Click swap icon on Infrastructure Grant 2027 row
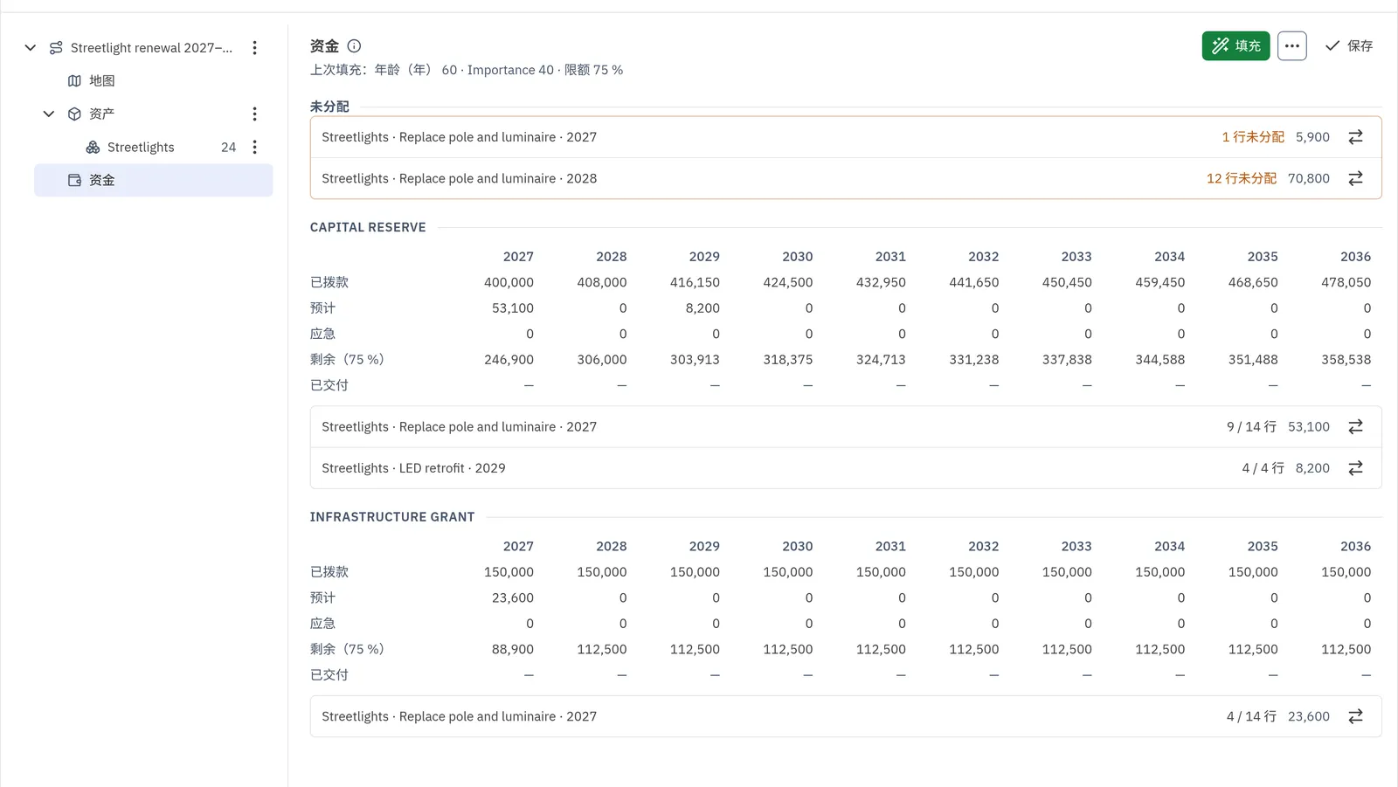 [x=1355, y=716]
